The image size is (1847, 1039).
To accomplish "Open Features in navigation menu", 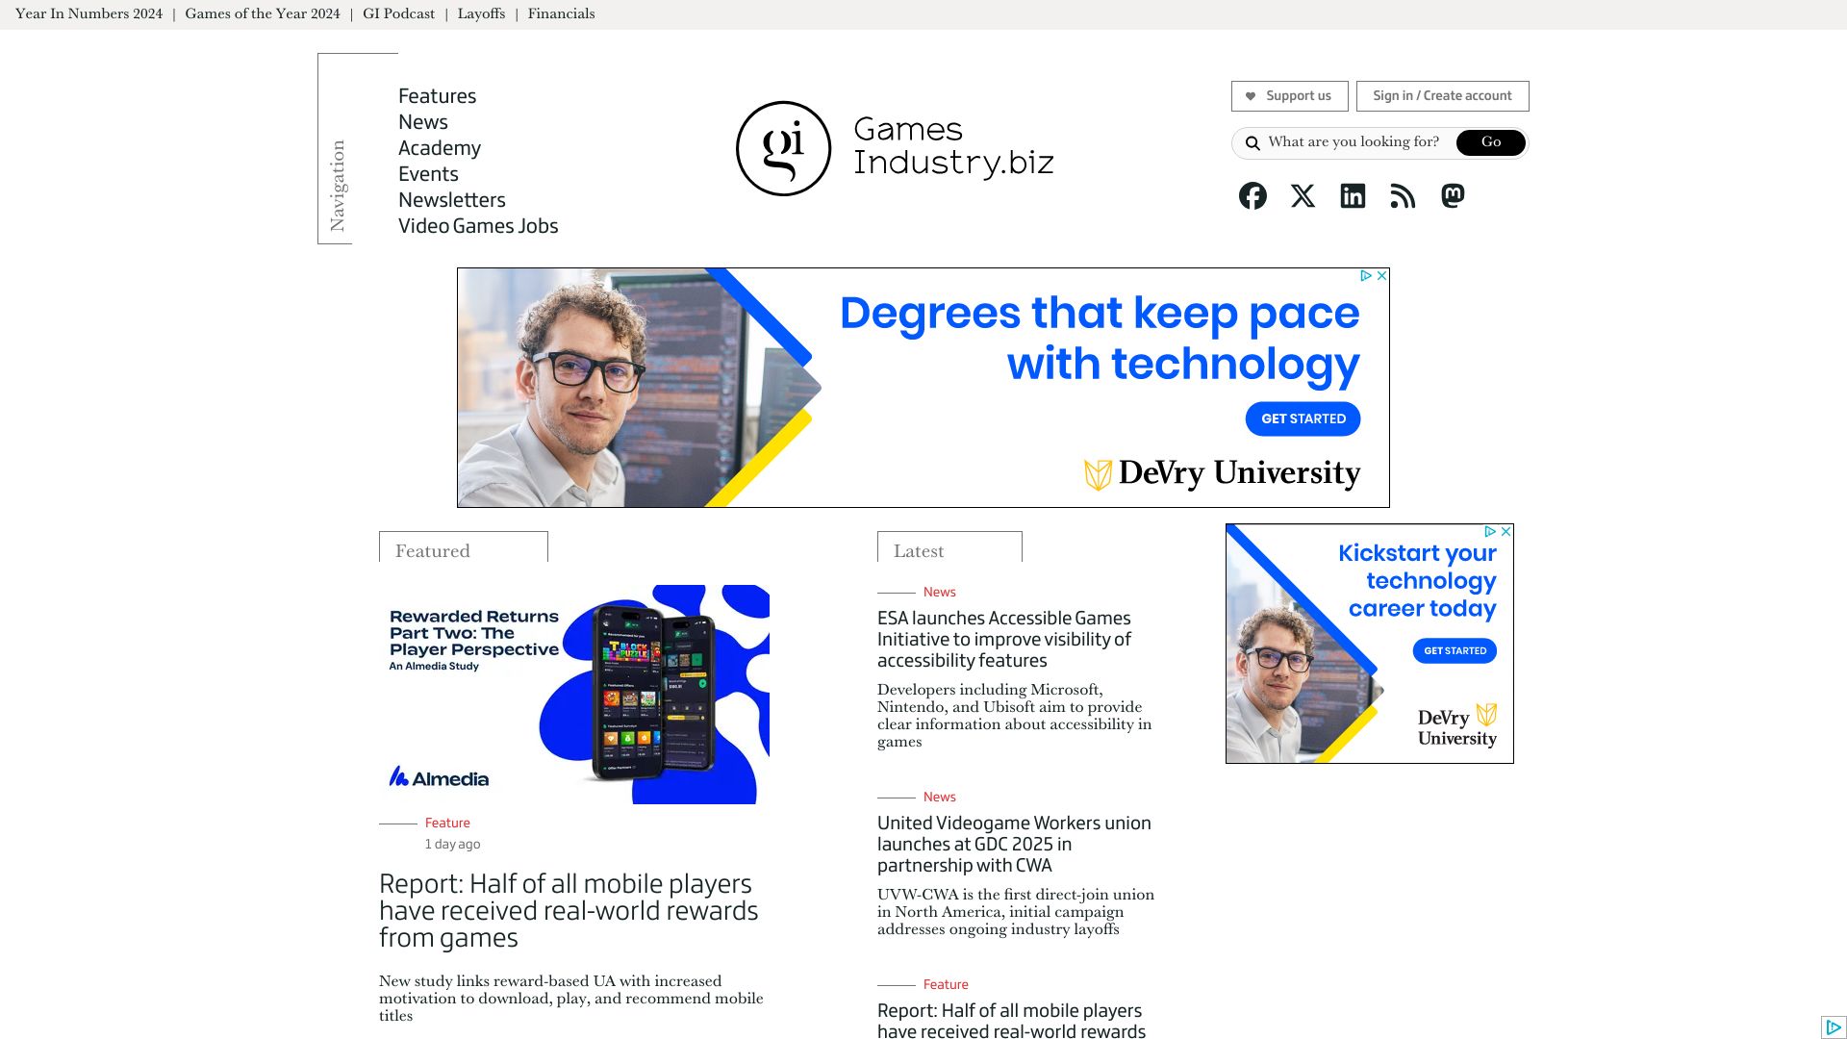I will [x=437, y=96].
